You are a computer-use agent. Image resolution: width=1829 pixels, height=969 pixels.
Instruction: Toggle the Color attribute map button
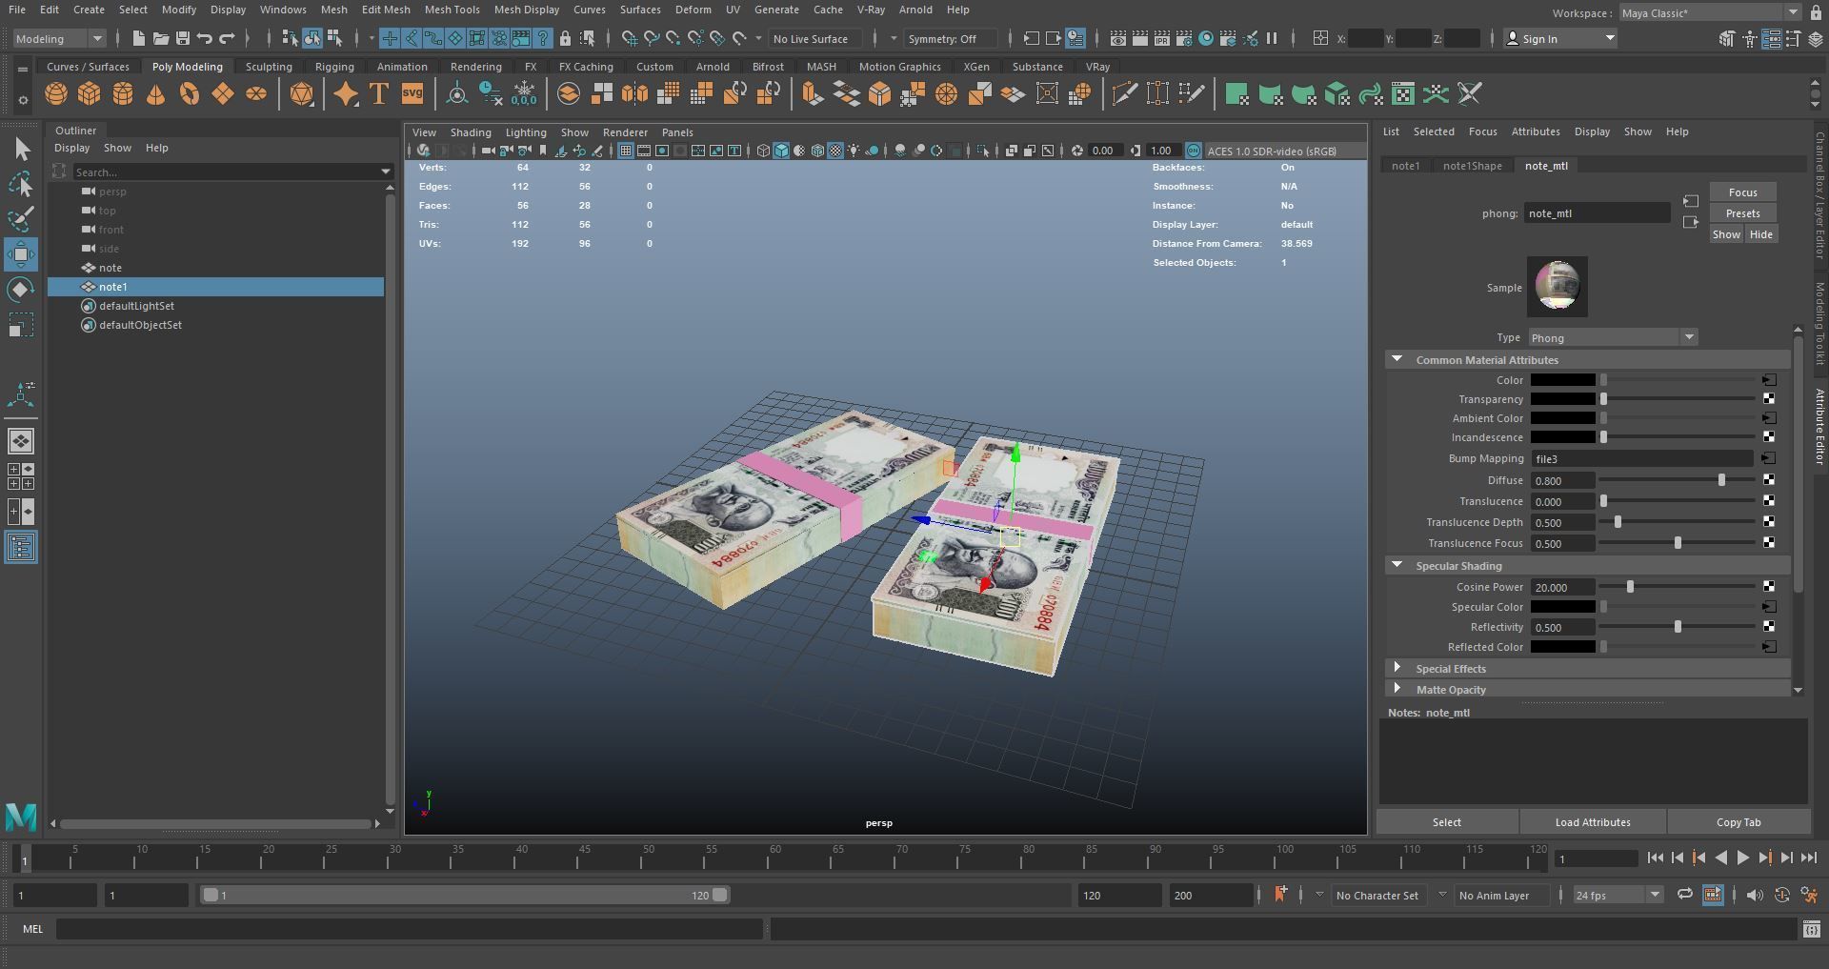[1769, 380]
